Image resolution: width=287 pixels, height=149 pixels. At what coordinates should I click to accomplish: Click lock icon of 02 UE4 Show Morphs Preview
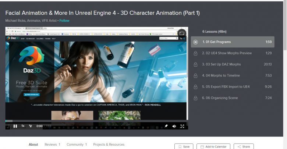195,53
